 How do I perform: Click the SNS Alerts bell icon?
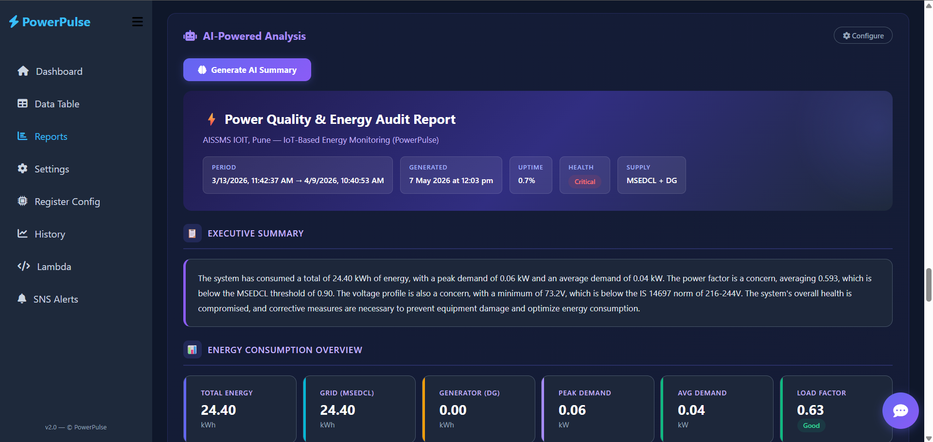(x=22, y=299)
